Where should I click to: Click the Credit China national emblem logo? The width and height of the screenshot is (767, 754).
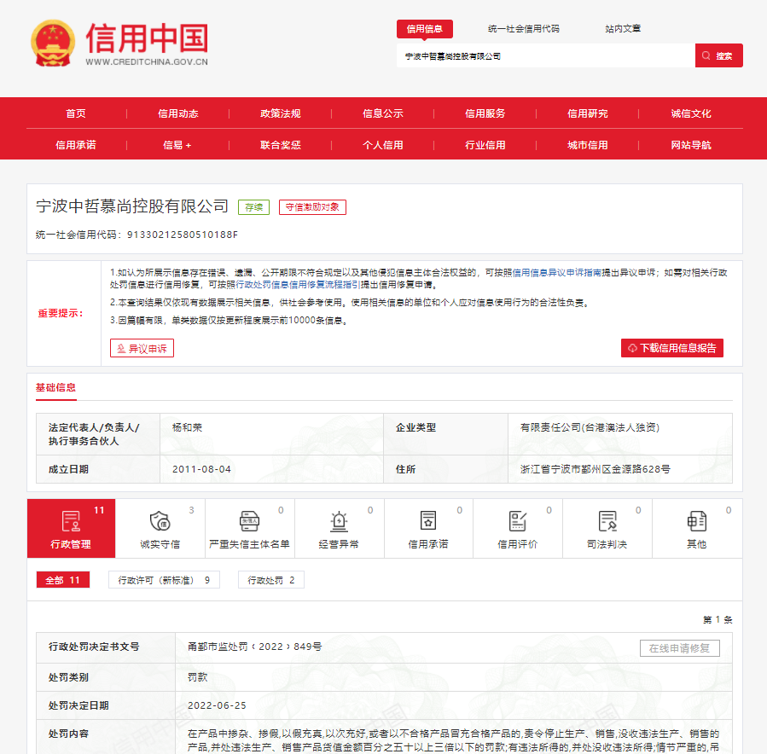click(x=52, y=43)
